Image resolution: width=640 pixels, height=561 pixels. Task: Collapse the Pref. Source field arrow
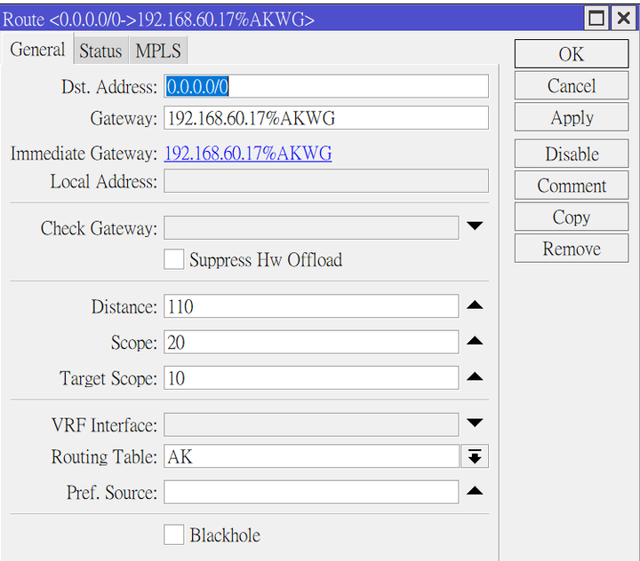click(475, 491)
